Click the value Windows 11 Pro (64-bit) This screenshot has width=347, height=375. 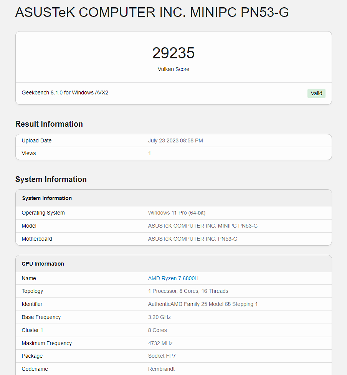coord(177,213)
